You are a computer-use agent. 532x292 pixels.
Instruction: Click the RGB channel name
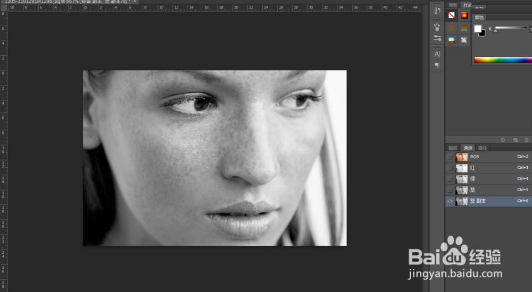coord(475,157)
